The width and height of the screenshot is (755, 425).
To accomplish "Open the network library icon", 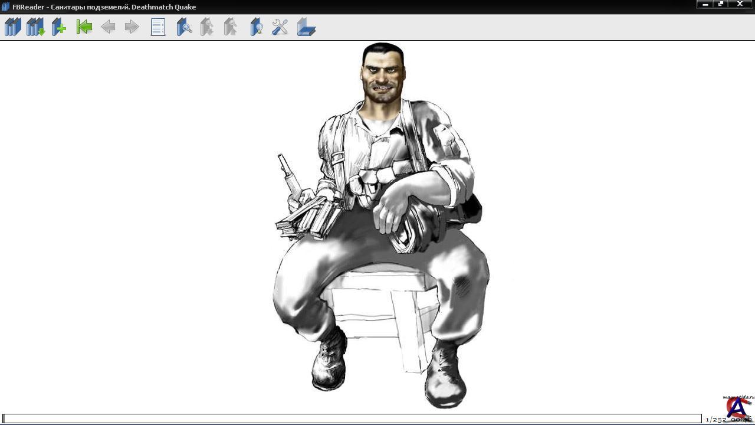I will pos(35,27).
